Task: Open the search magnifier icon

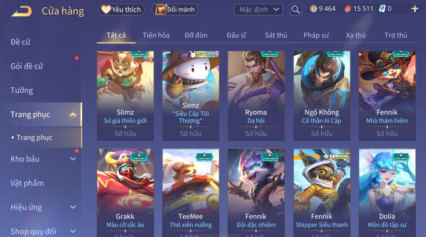Action: tap(296, 10)
